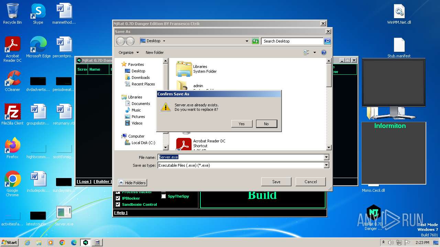Click the New folder toolbar button
The width and height of the screenshot is (440, 247).
pos(155,52)
